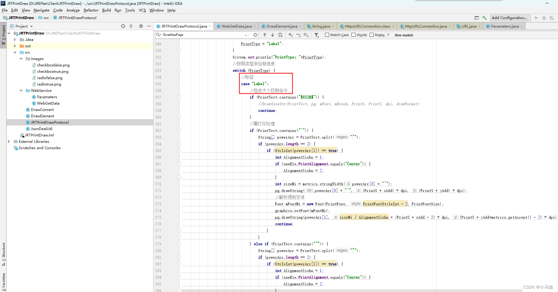Hide the Project panel with minus icon
Image resolution: width=558 pixels, height=292 pixels.
(x=149, y=26)
